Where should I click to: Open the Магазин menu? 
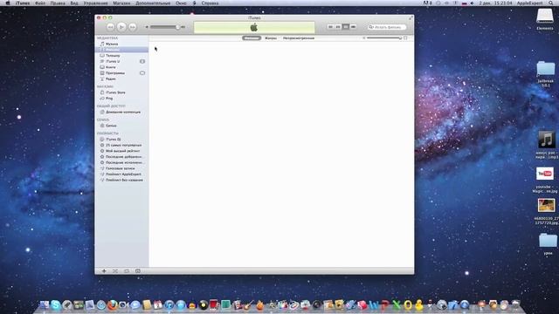121,3
